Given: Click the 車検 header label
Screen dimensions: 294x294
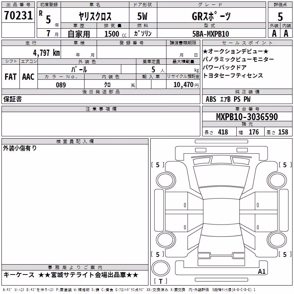Looking at the screenshot, I should click(79, 43).
